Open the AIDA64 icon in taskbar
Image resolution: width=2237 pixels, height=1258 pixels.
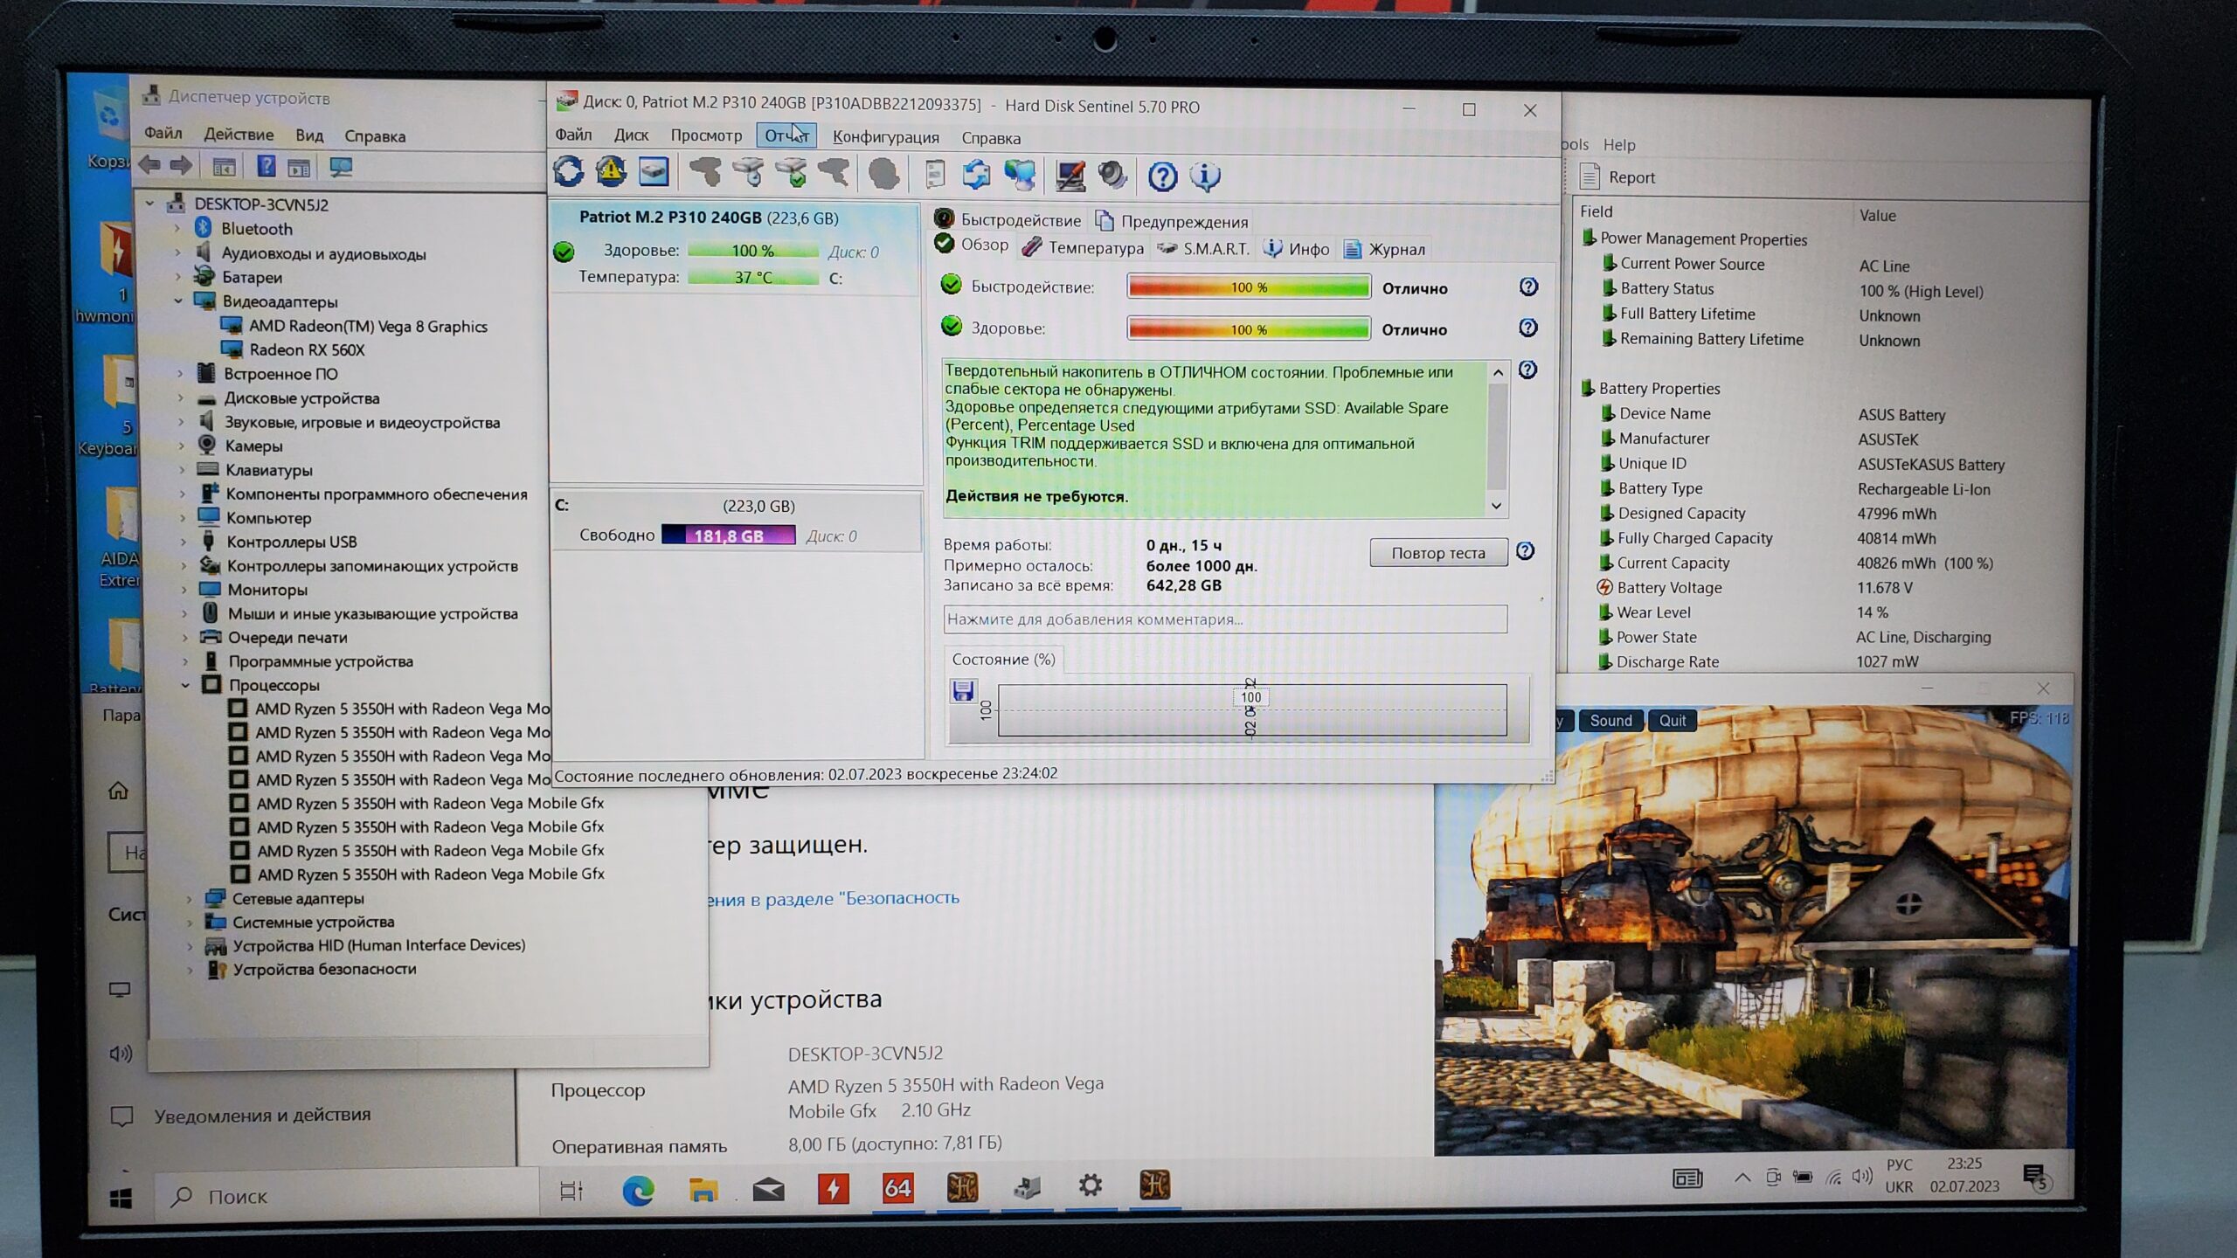coord(897,1187)
